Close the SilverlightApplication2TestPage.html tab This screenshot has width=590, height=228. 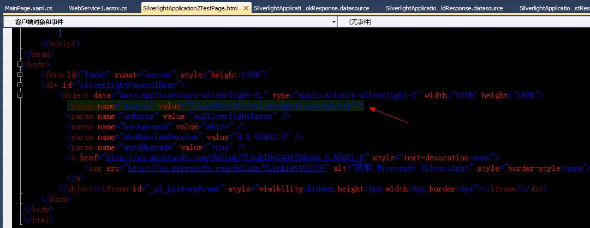(x=246, y=8)
